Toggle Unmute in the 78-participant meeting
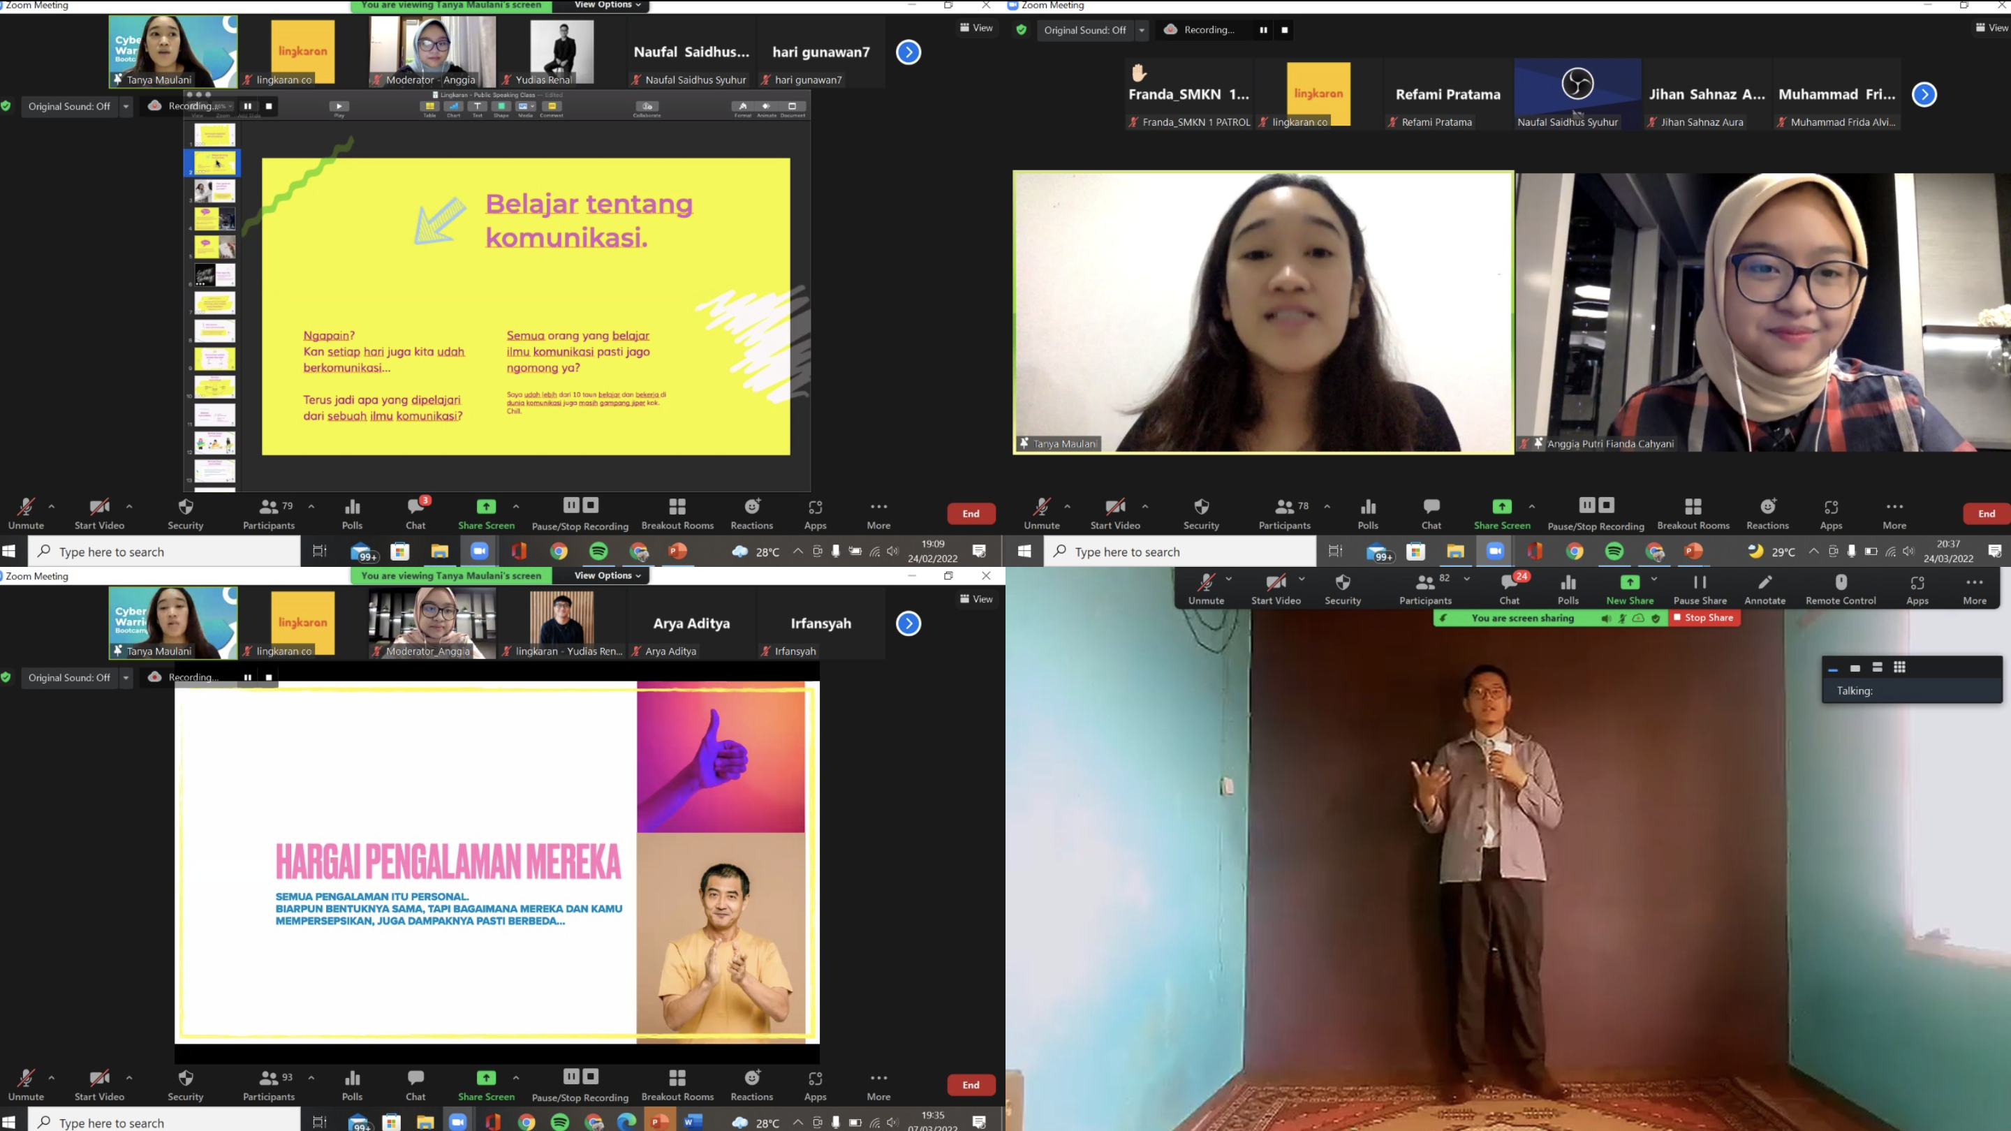 (1041, 515)
